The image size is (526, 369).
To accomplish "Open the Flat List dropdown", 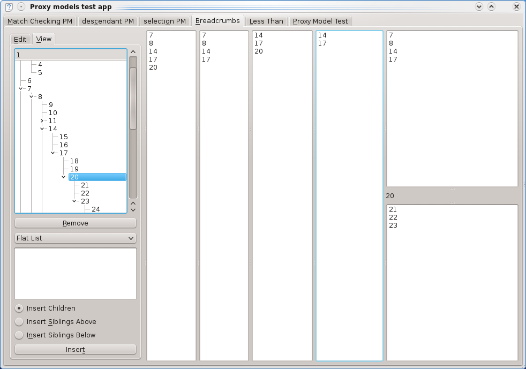I will pyautogui.click(x=76, y=238).
